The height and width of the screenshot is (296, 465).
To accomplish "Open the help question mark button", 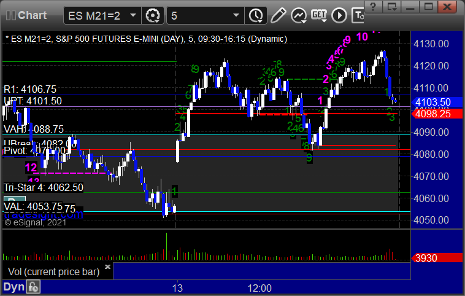I will (x=373, y=7).
